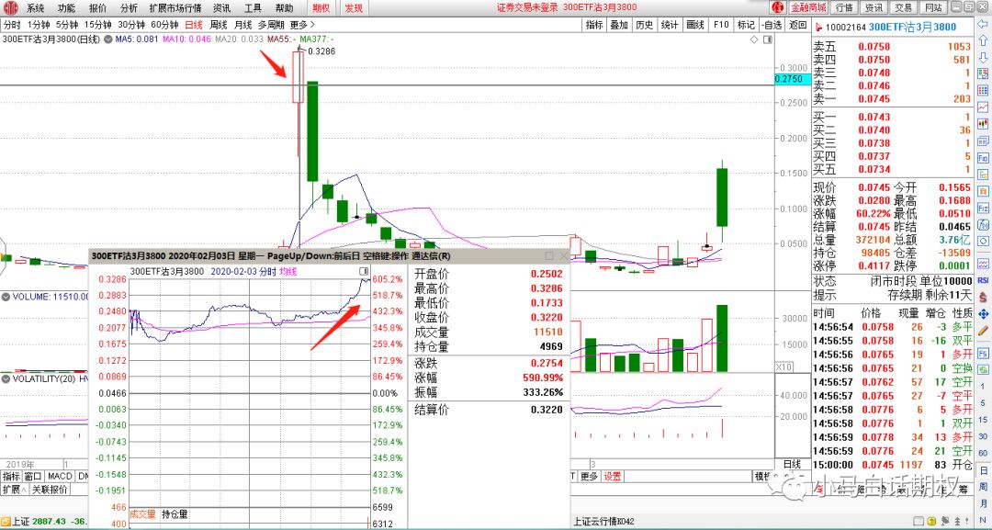Click the 买一 0.0743 order row
992x530 pixels.
point(892,117)
